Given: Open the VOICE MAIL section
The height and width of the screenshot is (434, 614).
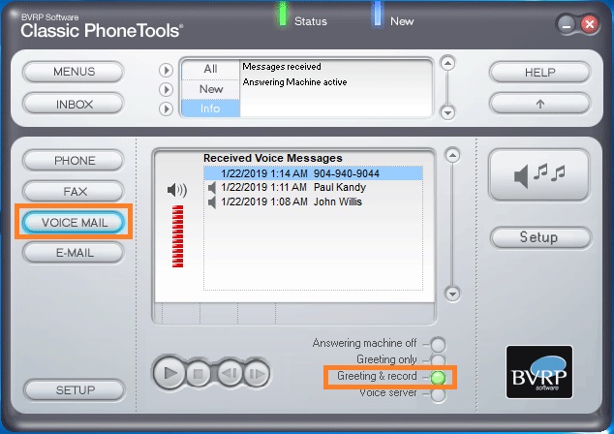Looking at the screenshot, I should tap(74, 223).
